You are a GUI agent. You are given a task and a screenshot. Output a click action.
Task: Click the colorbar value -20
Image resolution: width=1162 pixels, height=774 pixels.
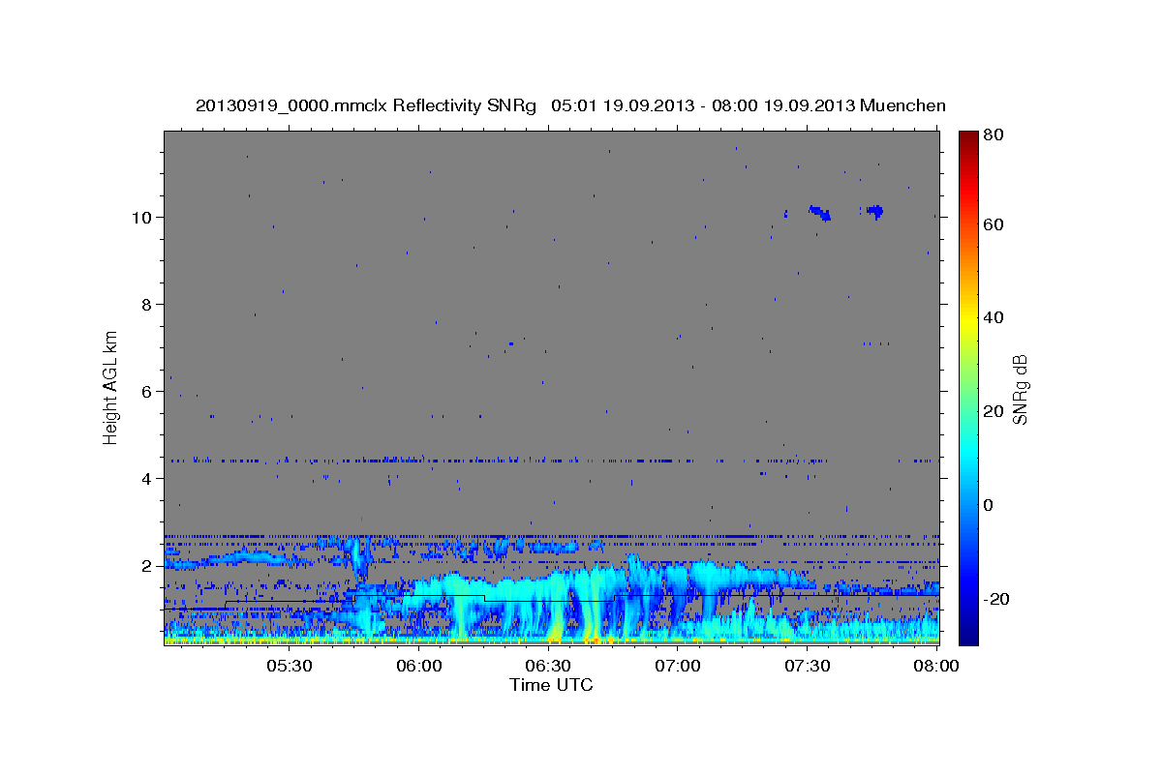[x=998, y=599]
